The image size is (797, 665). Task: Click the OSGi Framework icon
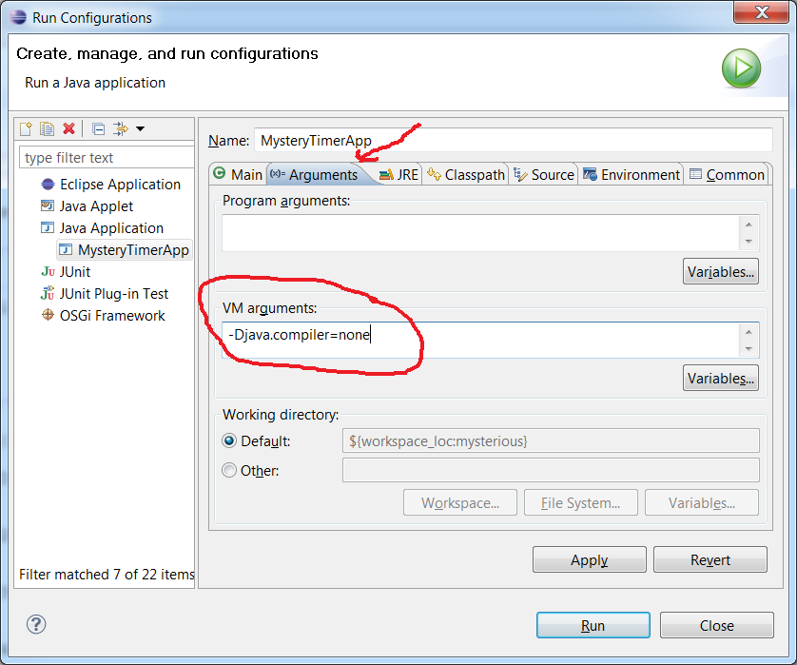pos(48,315)
